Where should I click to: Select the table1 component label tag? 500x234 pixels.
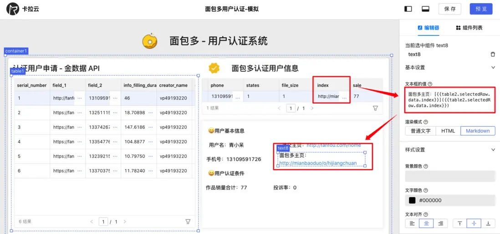[18, 71]
